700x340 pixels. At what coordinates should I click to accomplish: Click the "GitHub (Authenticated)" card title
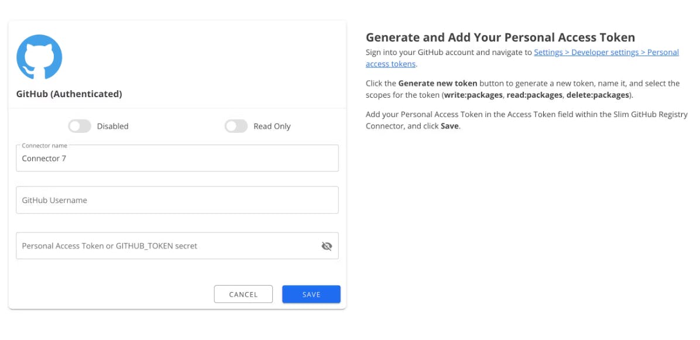[69, 94]
